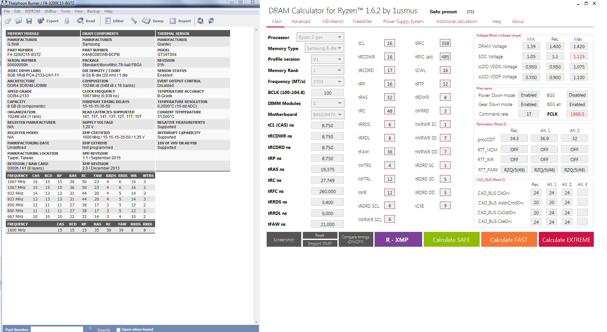Open the Power Supply System tab

[x=403, y=22]
